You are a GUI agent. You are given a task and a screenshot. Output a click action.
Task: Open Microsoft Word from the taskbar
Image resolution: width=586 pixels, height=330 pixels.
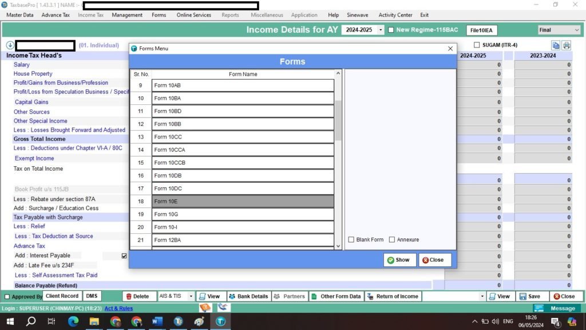(x=157, y=321)
